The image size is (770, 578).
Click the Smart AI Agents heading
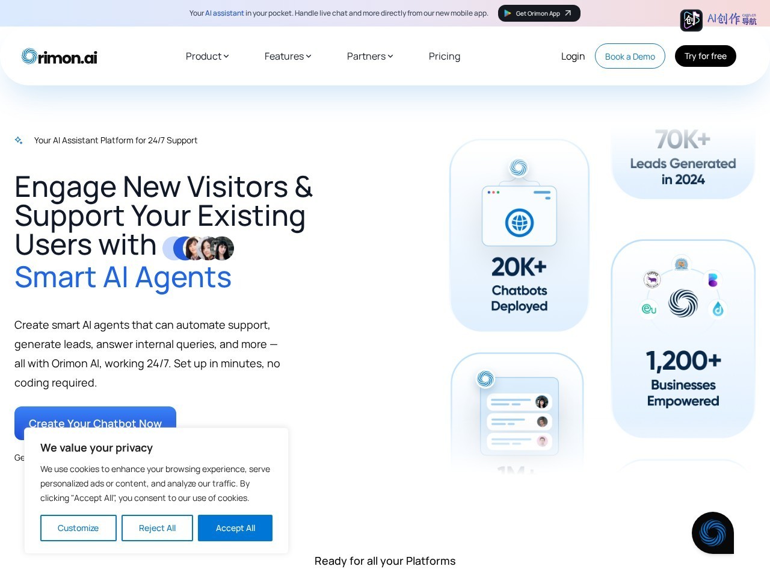click(x=123, y=278)
